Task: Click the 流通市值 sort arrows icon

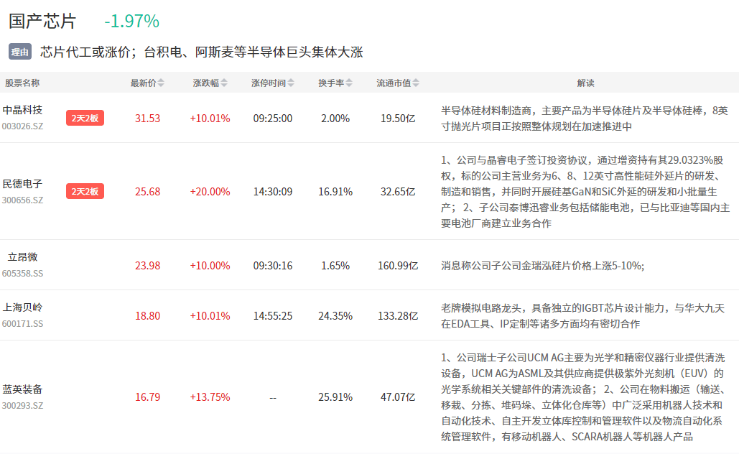Action: [416, 83]
